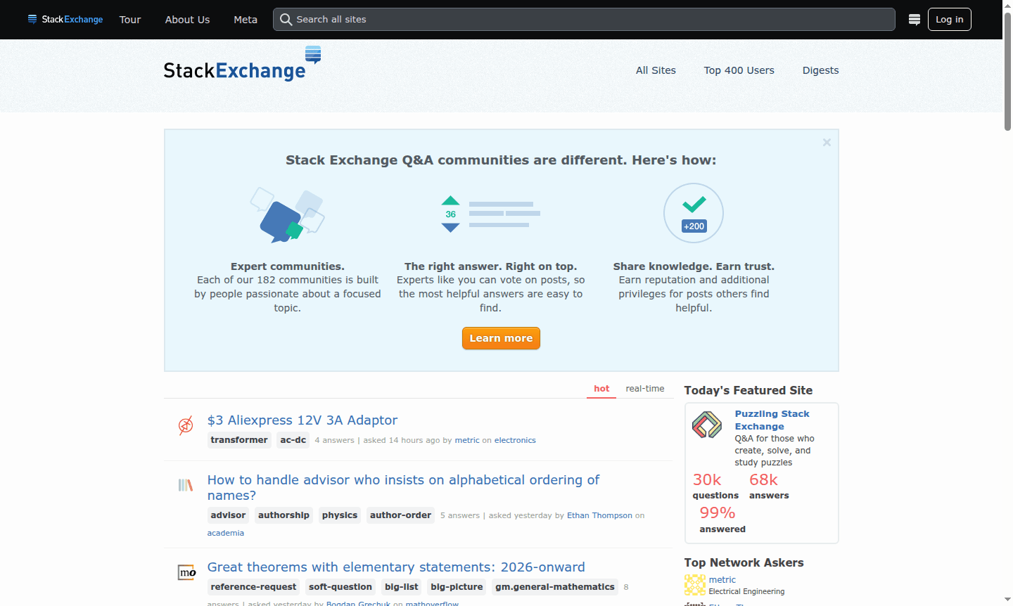Click the search magnifier icon
Viewport: 1013px width, 606px height.
click(x=286, y=19)
